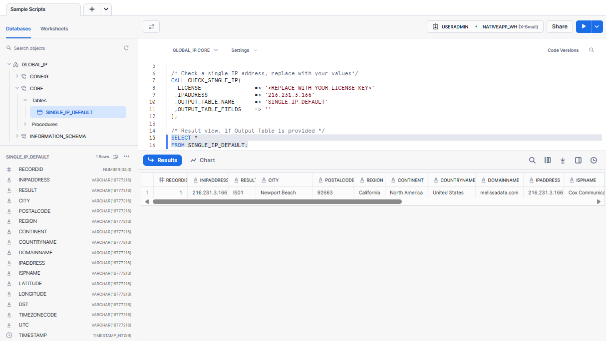Expand the CONFIG schema node
Screen dimensions: 606x341
click(x=17, y=77)
